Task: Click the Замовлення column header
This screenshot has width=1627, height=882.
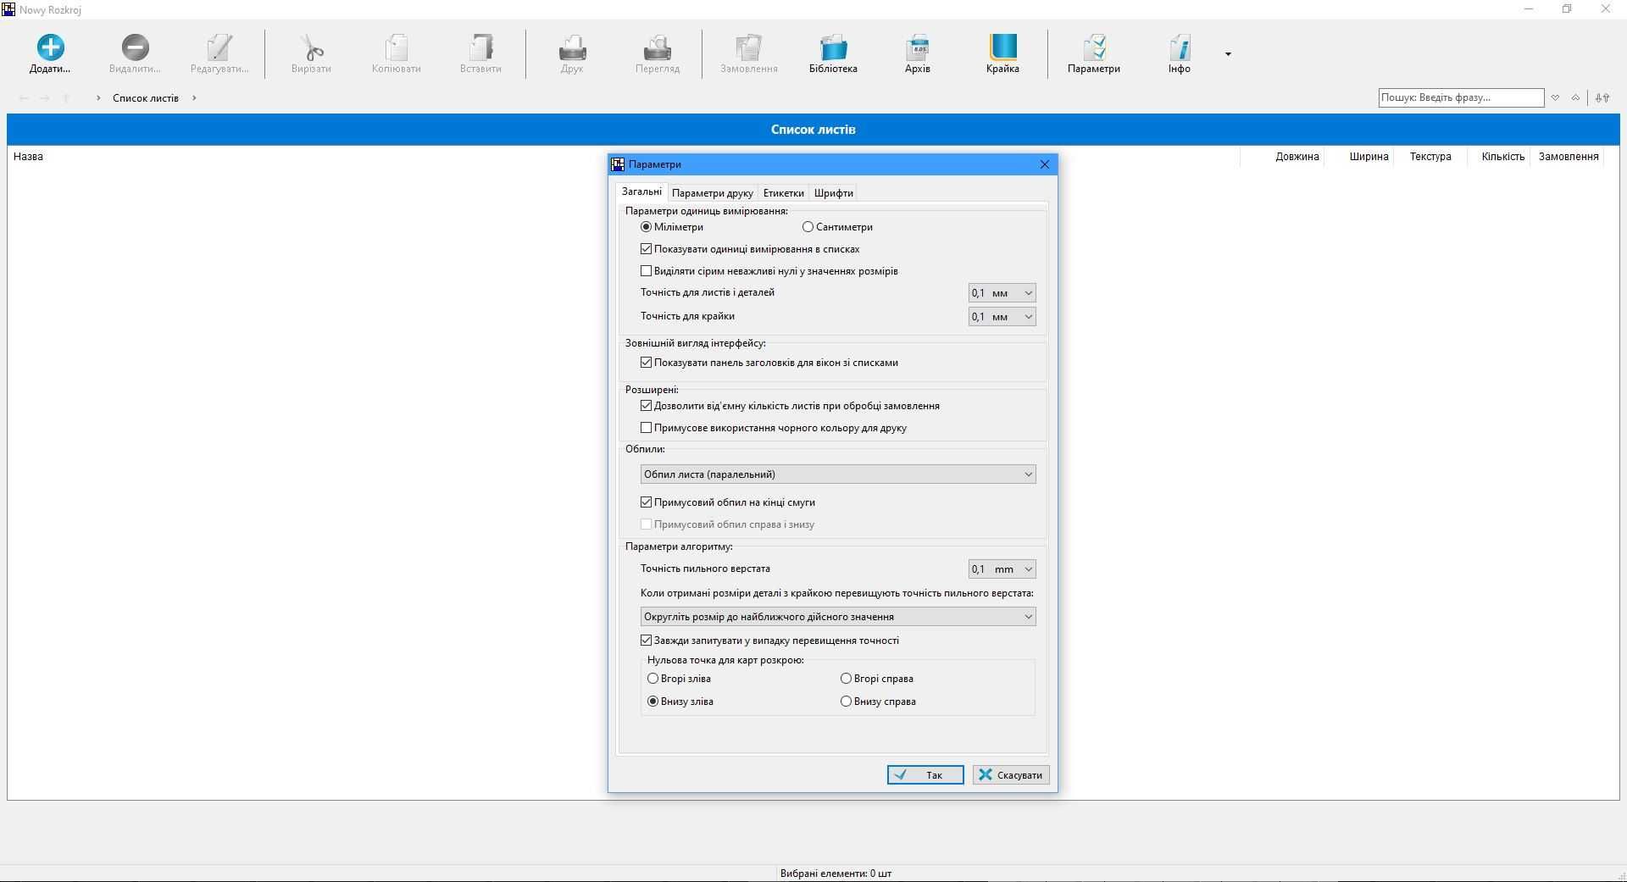Action: [1569, 157]
